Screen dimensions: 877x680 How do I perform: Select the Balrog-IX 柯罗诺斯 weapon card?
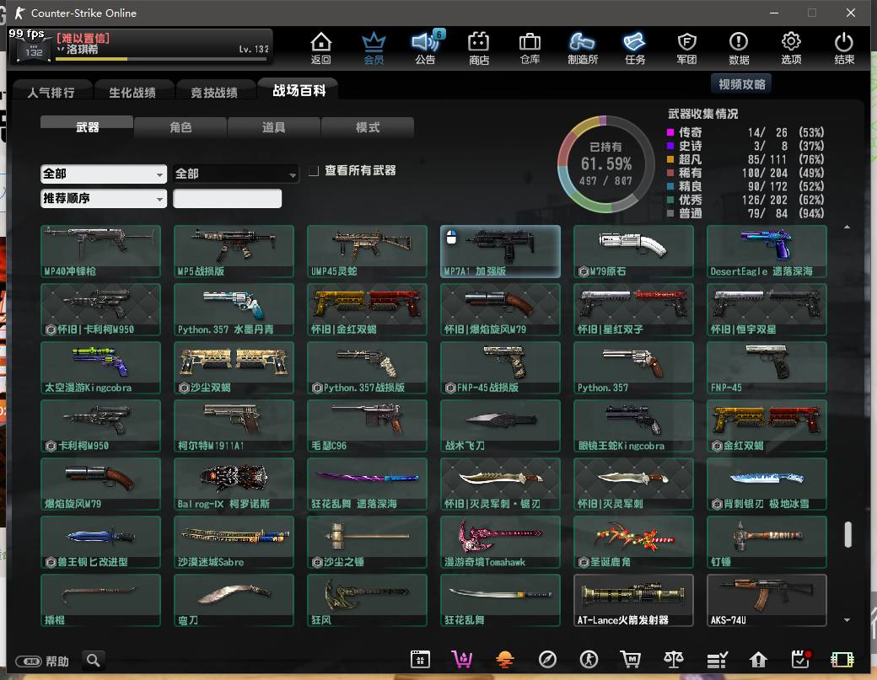[x=234, y=484]
